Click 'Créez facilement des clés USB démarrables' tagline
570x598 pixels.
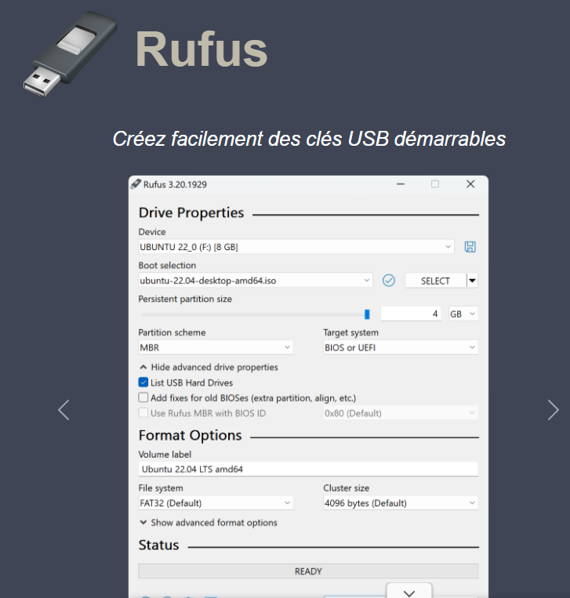309,139
